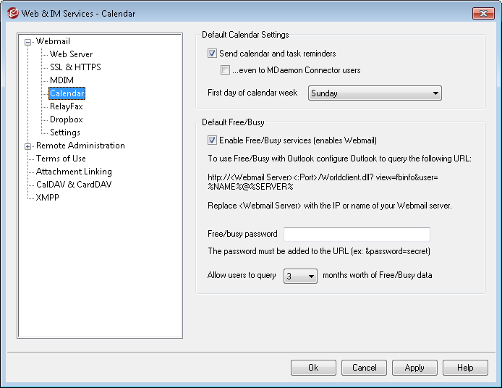Image resolution: width=502 pixels, height=388 pixels.
Task: Uncheck Enable Free/Busy services
Action: pos(212,140)
